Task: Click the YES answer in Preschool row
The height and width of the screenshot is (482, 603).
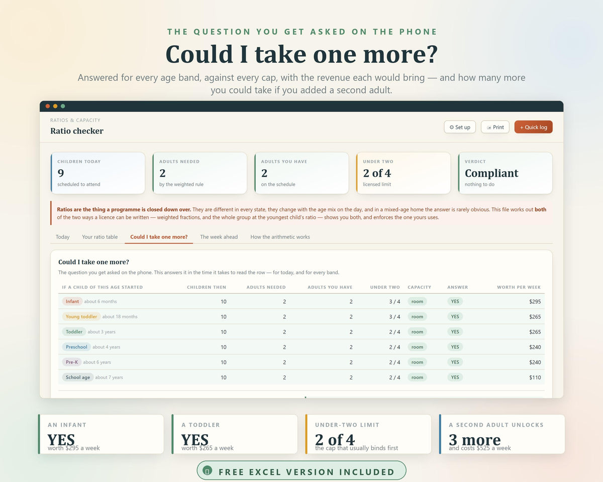Action: point(455,347)
